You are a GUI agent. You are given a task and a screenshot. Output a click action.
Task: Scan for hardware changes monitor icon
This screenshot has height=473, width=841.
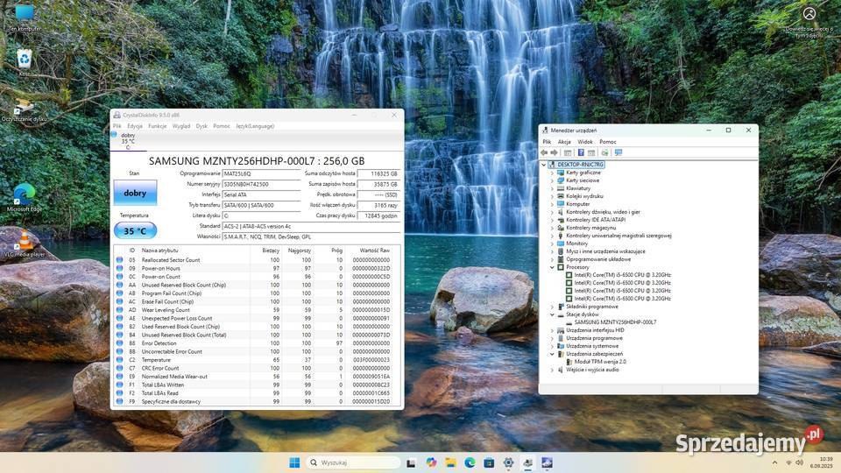click(x=618, y=152)
